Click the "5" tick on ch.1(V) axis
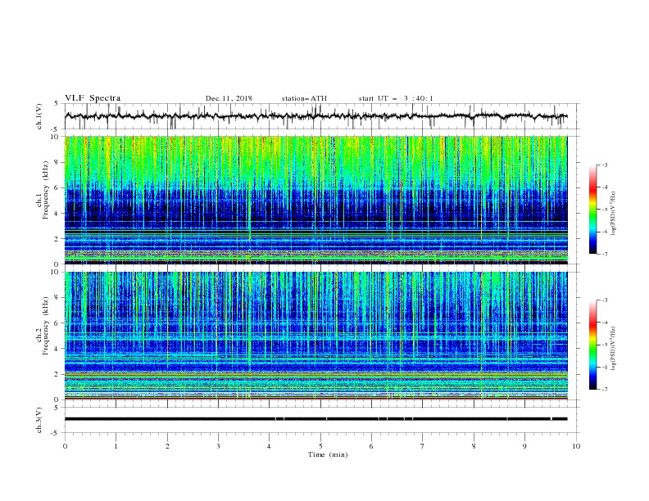649x501 pixels. [x=57, y=104]
